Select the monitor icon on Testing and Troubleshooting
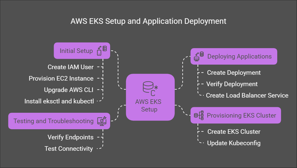297x168 pixels. 102,121
